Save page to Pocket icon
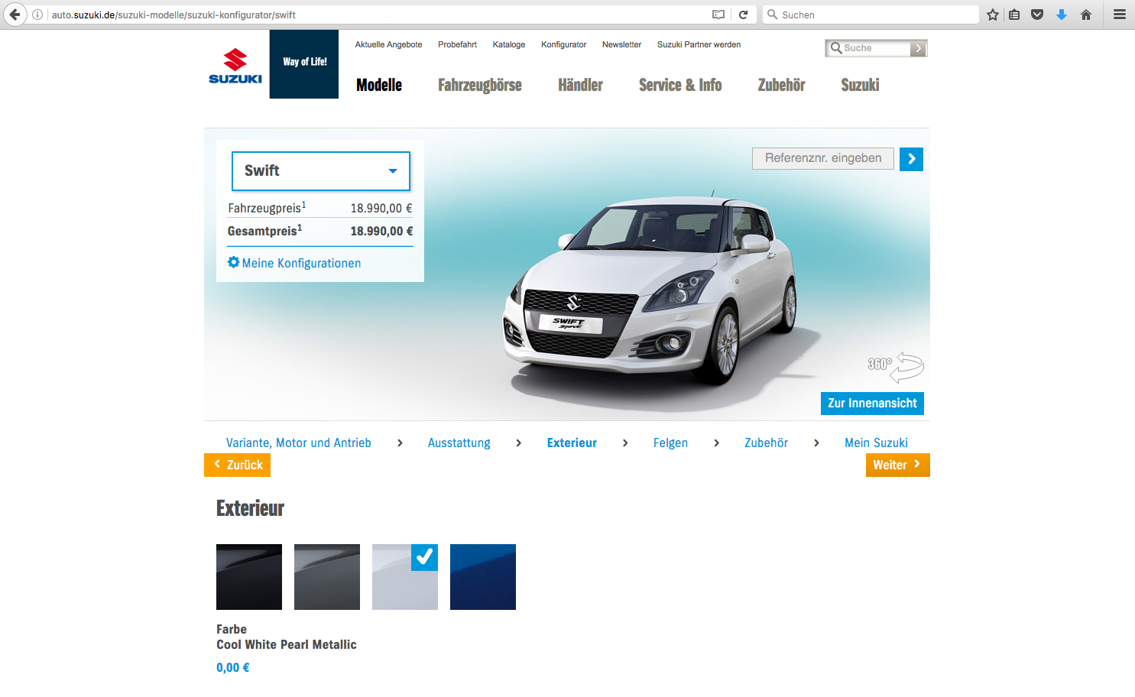 pyautogui.click(x=1037, y=15)
